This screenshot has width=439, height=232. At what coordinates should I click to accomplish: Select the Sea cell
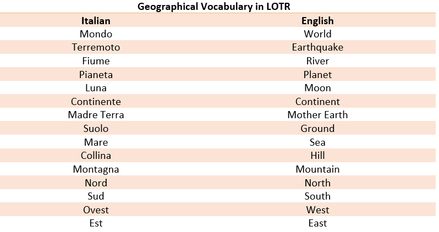[x=317, y=142]
